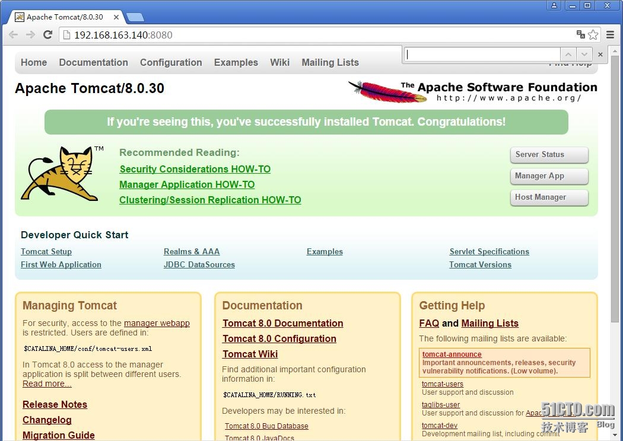
Task: Click the $CATALINA_HOME/conf/tomcat-users.xml path text
Action: click(x=88, y=349)
